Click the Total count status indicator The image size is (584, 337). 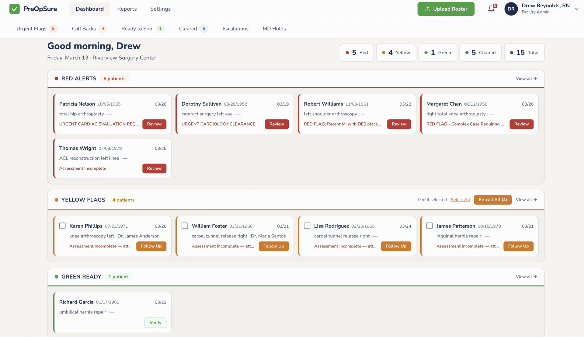(x=524, y=53)
